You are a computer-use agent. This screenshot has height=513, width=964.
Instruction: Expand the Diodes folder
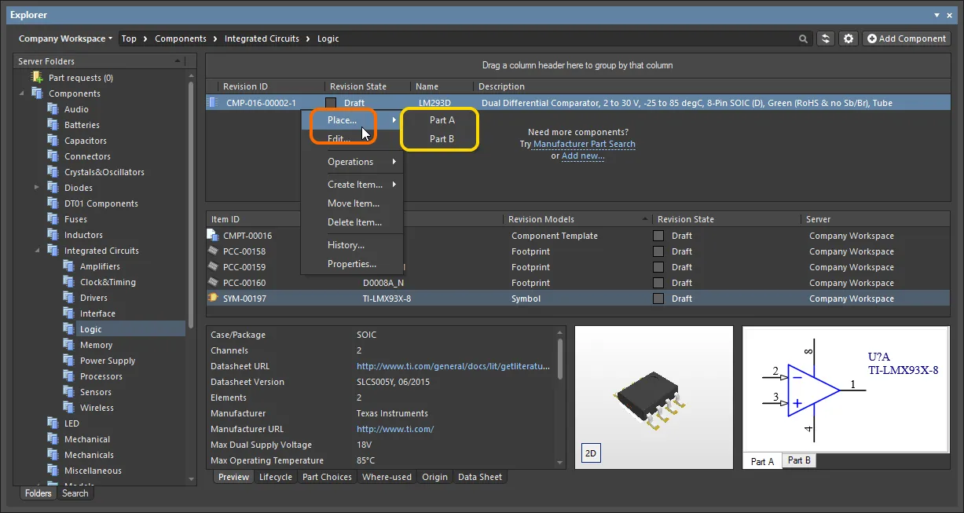coord(37,188)
